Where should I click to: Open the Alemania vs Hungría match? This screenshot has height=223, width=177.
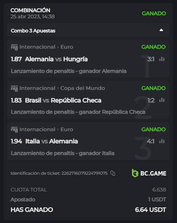pyautogui.click(x=56, y=59)
